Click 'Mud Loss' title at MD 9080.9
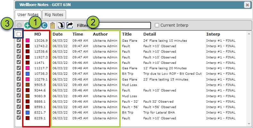253x128 pixels. [130, 96]
